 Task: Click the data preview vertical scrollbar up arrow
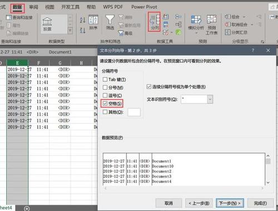pyautogui.click(x=268, y=156)
